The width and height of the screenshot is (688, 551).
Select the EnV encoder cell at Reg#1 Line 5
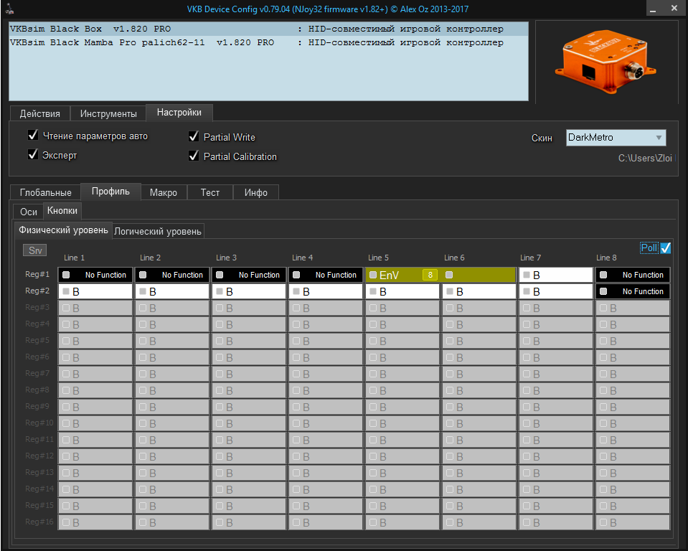(x=402, y=275)
